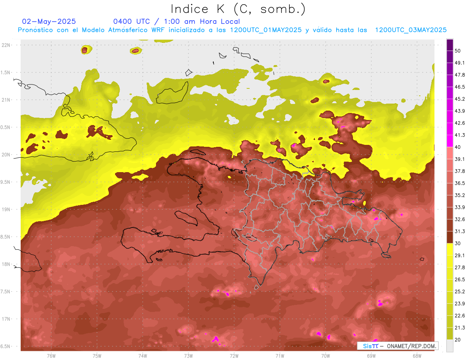The width and height of the screenshot is (468, 361).
Task: Click colorbar value "47.8"
Action: coord(460,75)
